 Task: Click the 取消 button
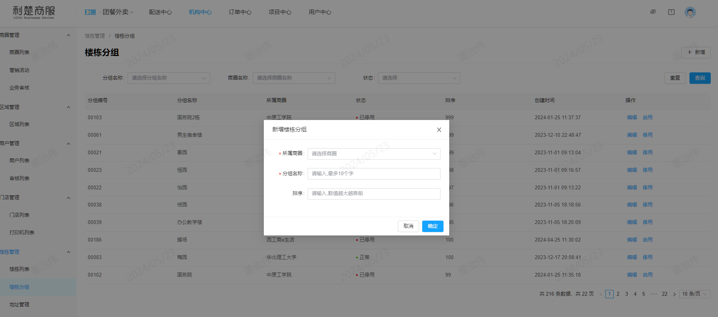tap(408, 226)
